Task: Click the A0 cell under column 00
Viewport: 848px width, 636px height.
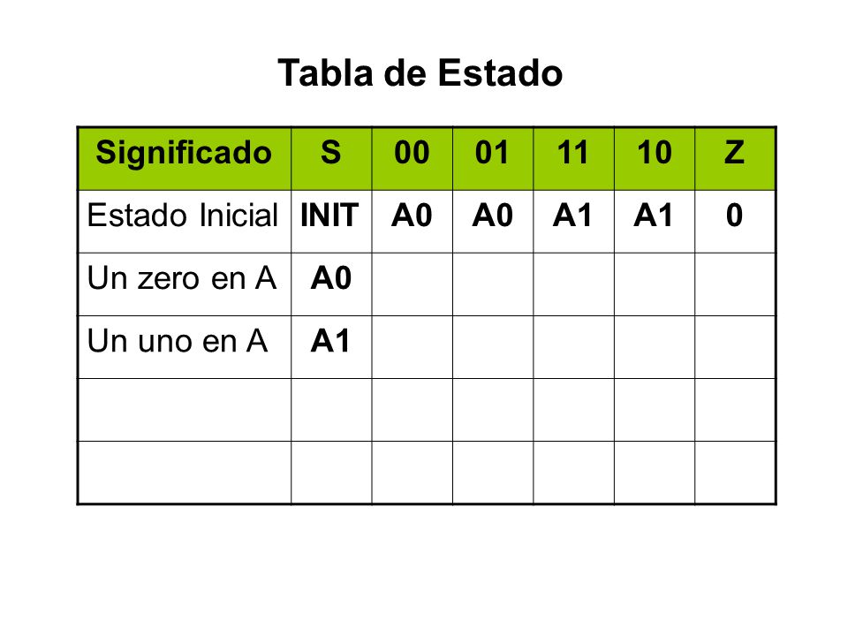Action: (x=413, y=221)
